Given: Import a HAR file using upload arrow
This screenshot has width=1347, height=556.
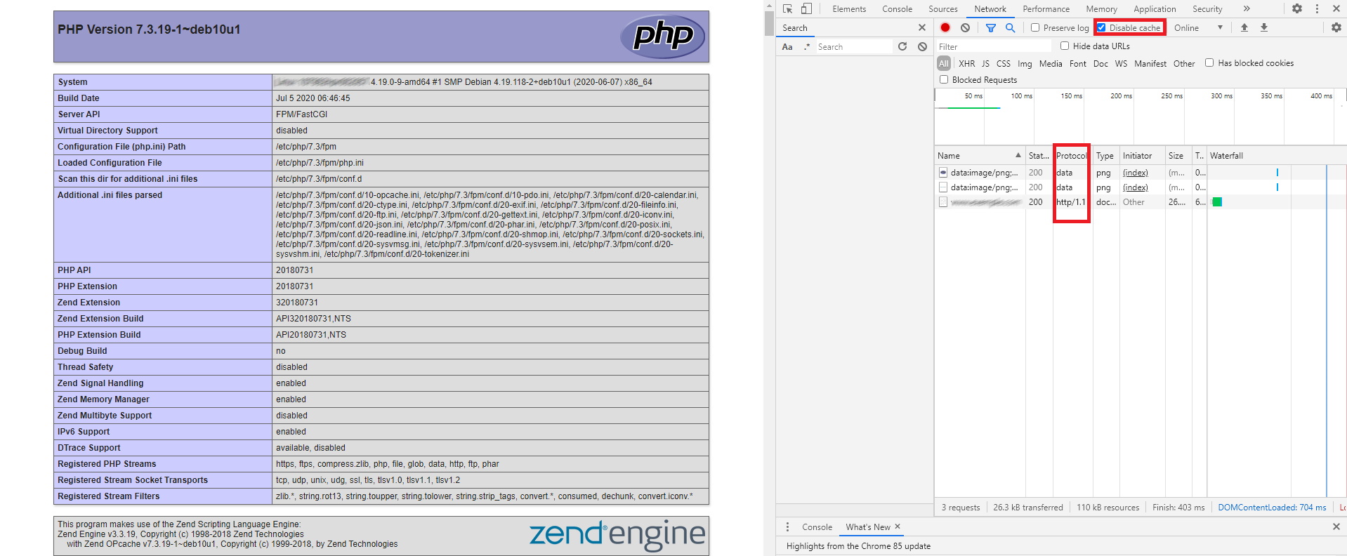Looking at the screenshot, I should tap(1244, 27).
